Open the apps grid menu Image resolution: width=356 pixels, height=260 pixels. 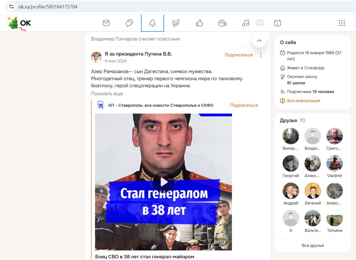point(341,23)
